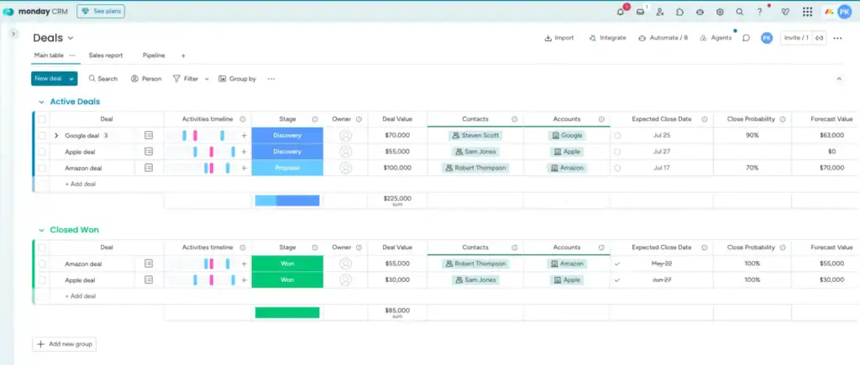Click the Discovery stage cell for Google deal

(x=287, y=135)
